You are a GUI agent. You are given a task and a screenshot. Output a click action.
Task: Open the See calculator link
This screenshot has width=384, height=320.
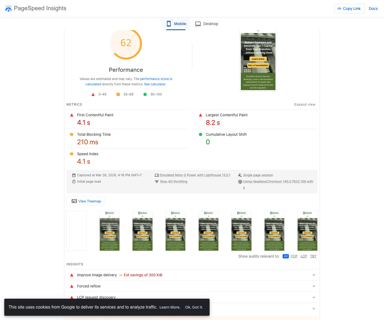pyautogui.click(x=155, y=84)
